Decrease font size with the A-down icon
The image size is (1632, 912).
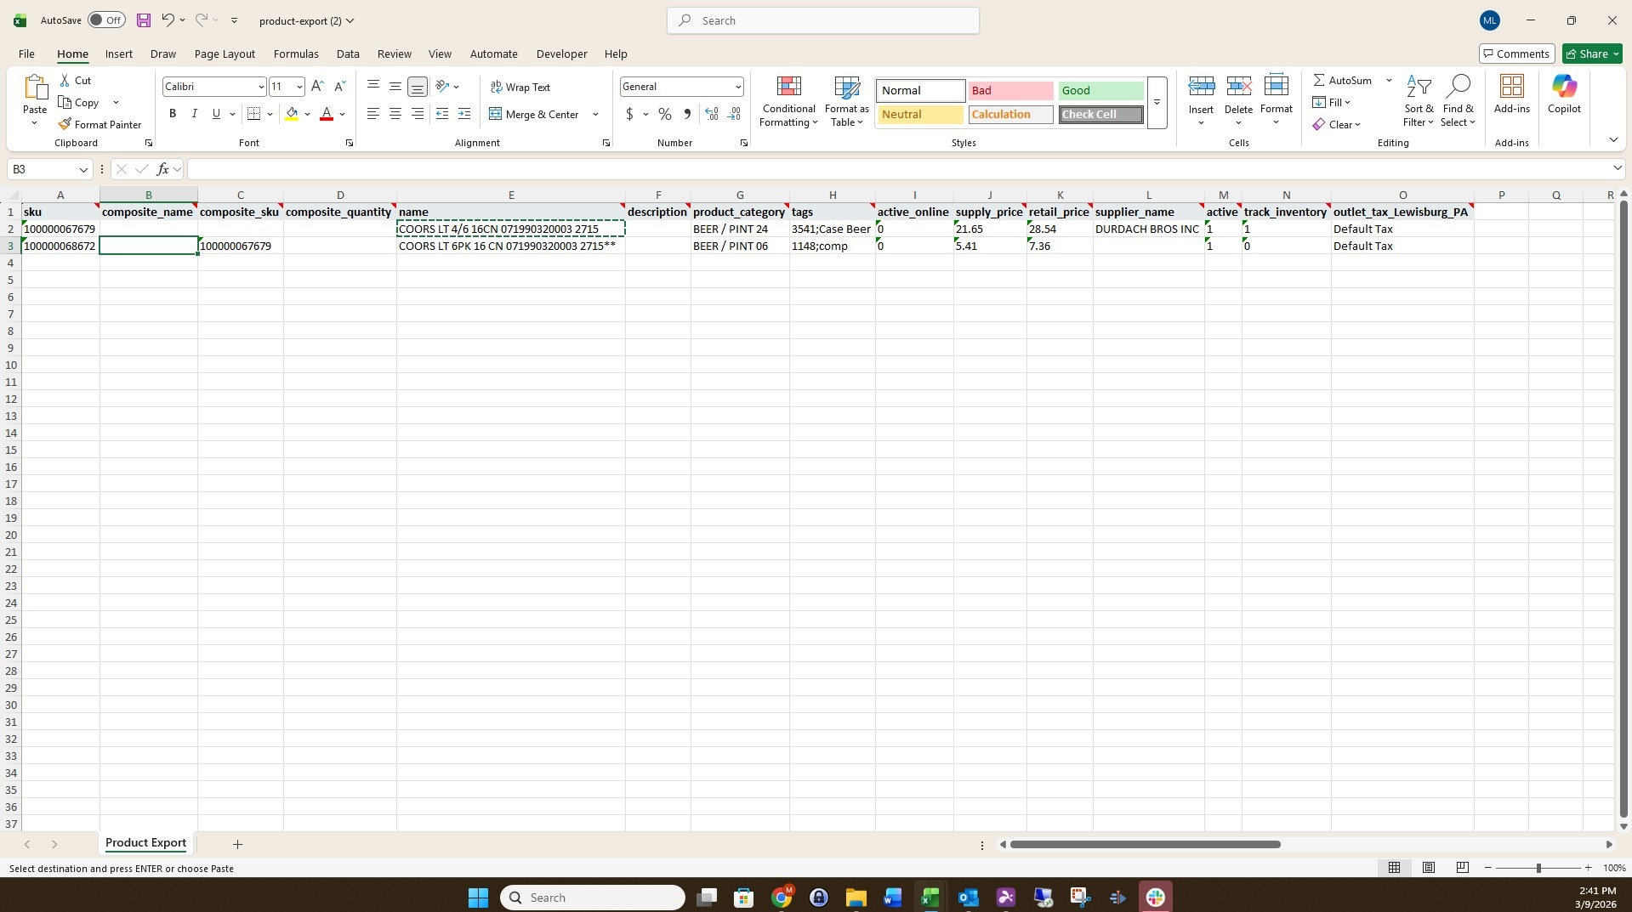coord(339,87)
